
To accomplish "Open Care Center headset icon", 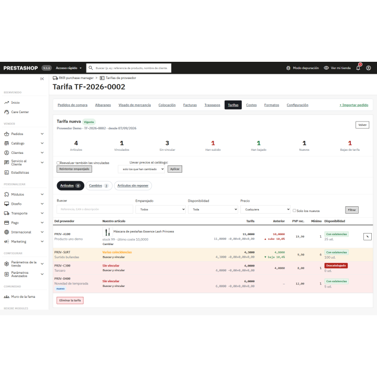I will [7, 112].
